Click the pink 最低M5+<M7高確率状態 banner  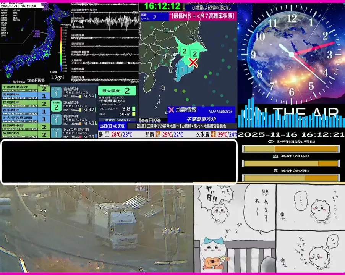[202, 16]
